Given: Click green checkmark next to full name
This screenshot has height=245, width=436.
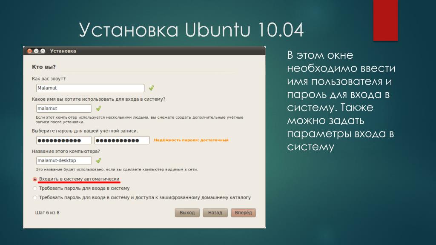Looking at the screenshot, I should point(151,88).
